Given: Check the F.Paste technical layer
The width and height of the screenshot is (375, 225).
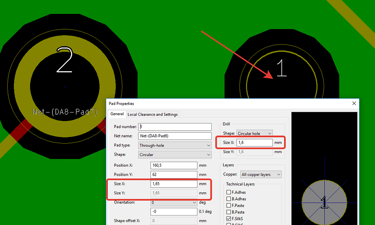Looking at the screenshot, I should [x=229, y=206].
